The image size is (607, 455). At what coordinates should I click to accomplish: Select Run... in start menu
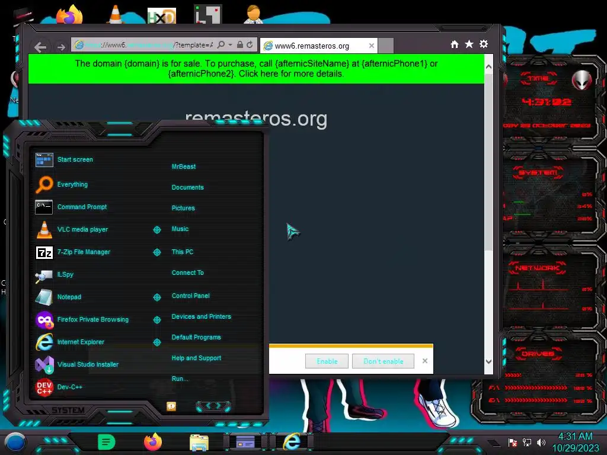click(x=180, y=379)
